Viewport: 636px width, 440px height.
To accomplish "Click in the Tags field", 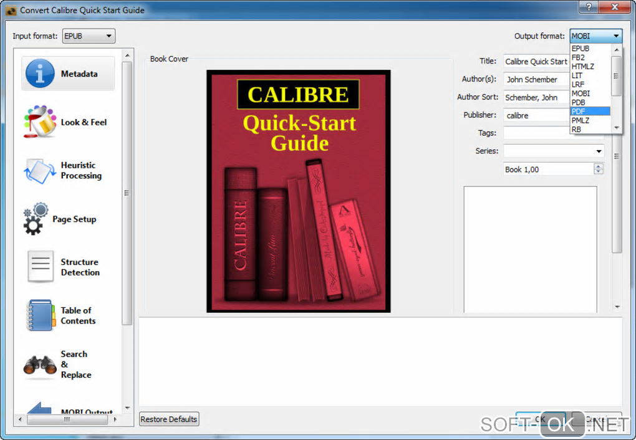I will [536, 133].
